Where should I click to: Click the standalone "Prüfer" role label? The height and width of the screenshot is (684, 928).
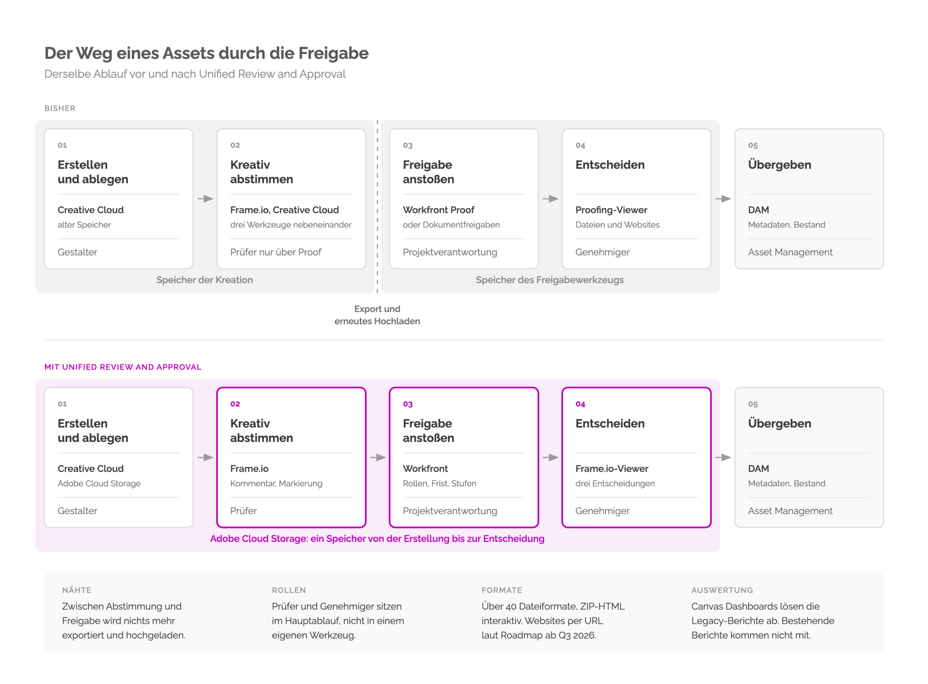[244, 511]
